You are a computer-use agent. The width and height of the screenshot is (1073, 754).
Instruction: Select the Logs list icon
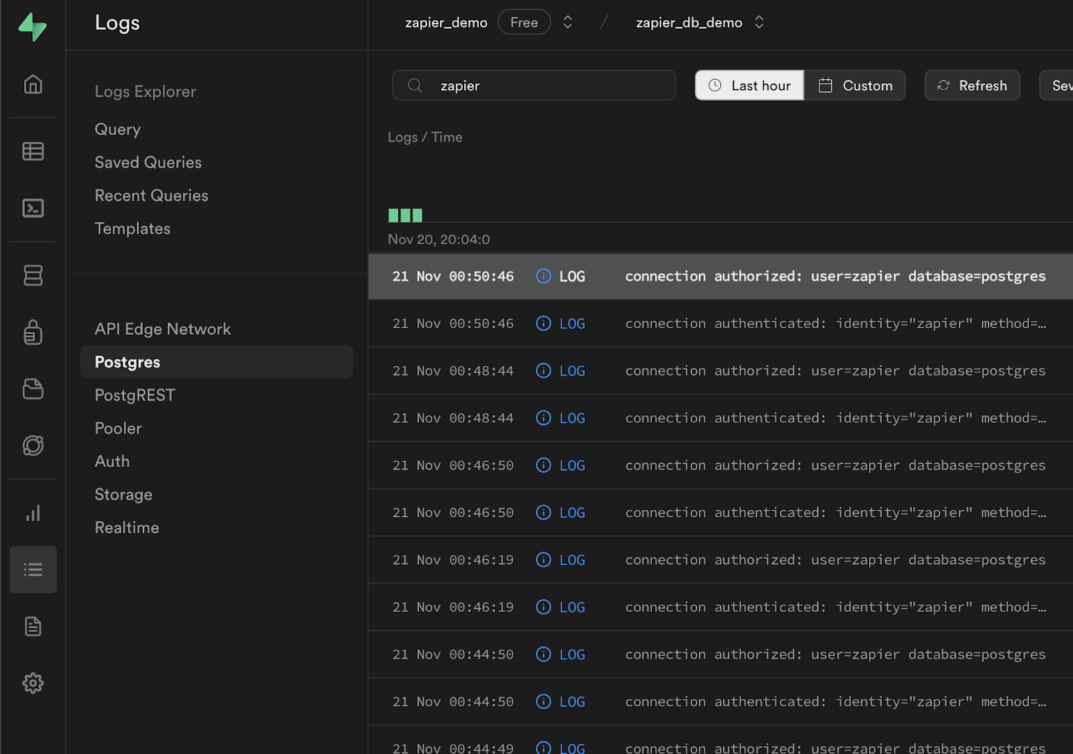33,570
